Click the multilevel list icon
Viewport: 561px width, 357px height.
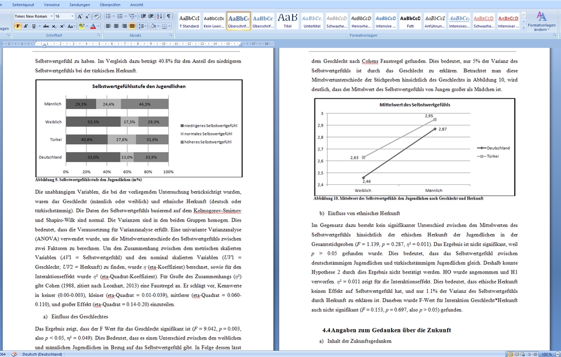coord(132,16)
